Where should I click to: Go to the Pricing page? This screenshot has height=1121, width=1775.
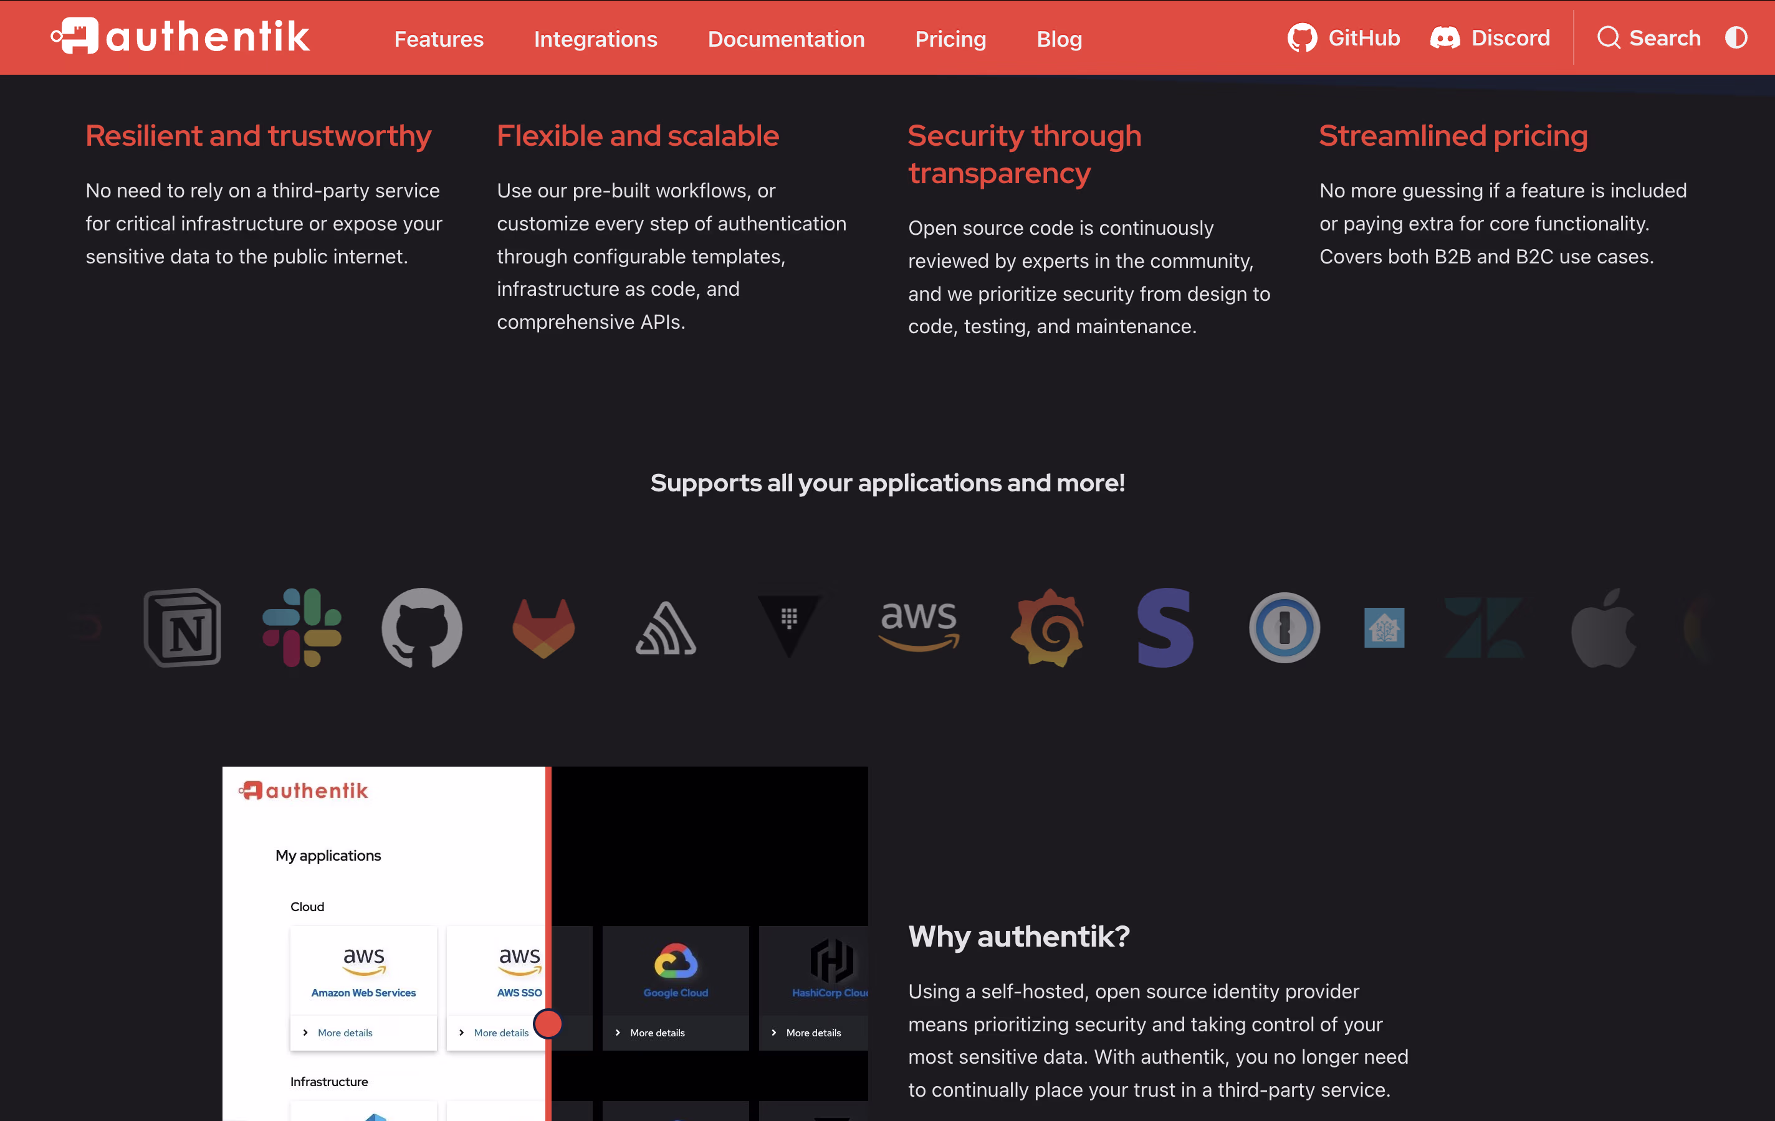point(950,38)
